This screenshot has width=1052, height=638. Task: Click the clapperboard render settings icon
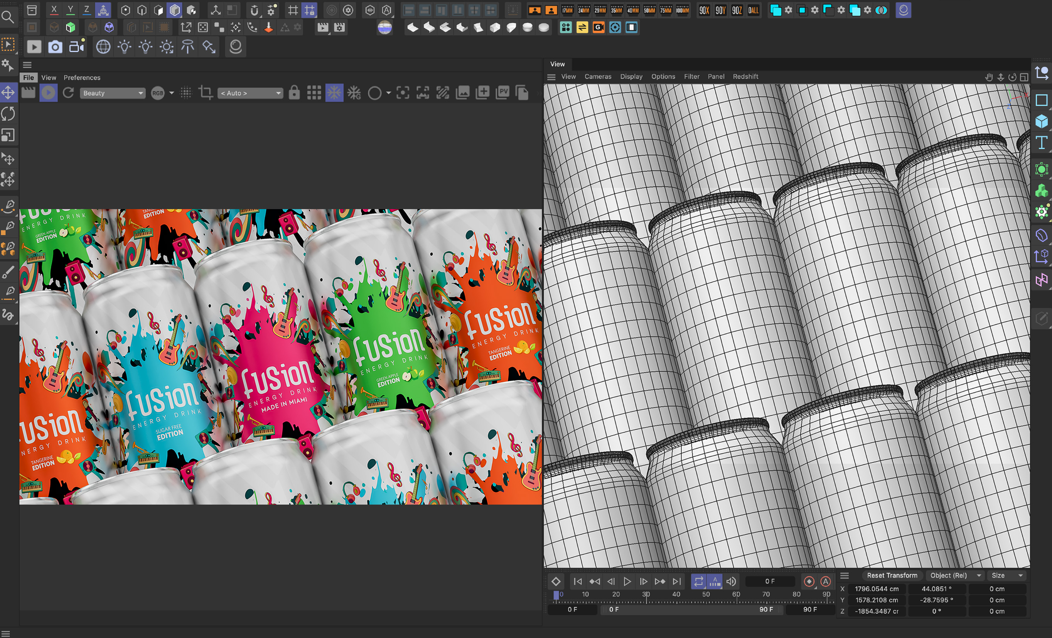tap(28, 93)
